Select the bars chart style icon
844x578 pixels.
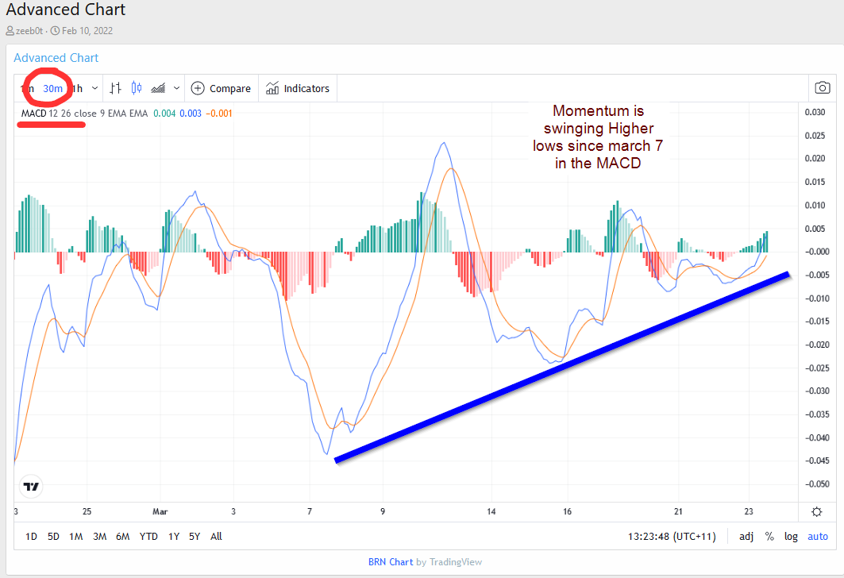click(x=116, y=88)
